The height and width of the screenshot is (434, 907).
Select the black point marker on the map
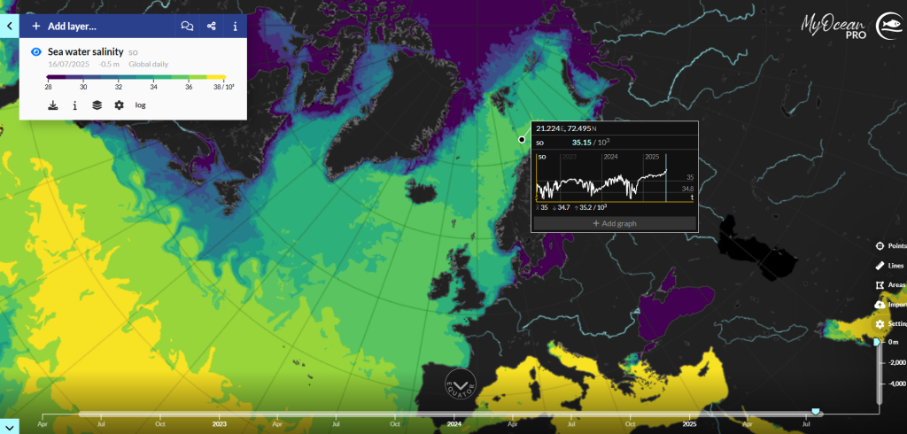click(522, 139)
